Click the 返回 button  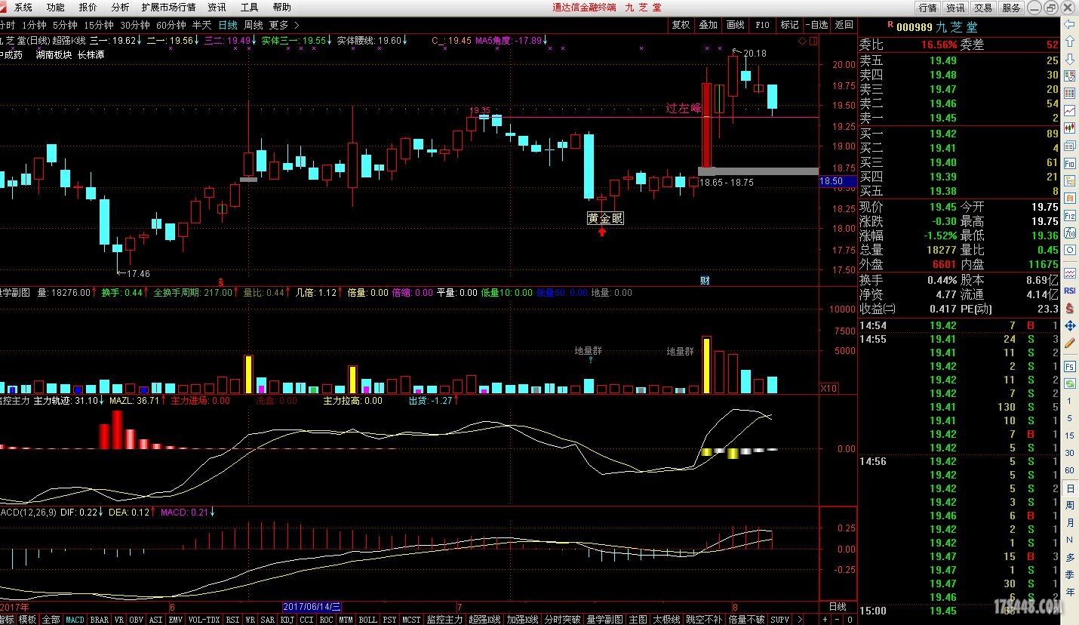pyautogui.click(x=844, y=25)
